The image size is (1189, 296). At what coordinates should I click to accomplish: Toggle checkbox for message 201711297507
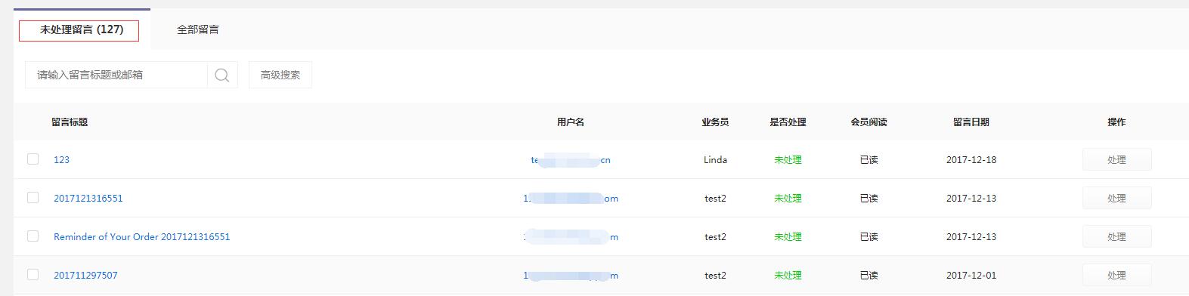pyautogui.click(x=33, y=274)
